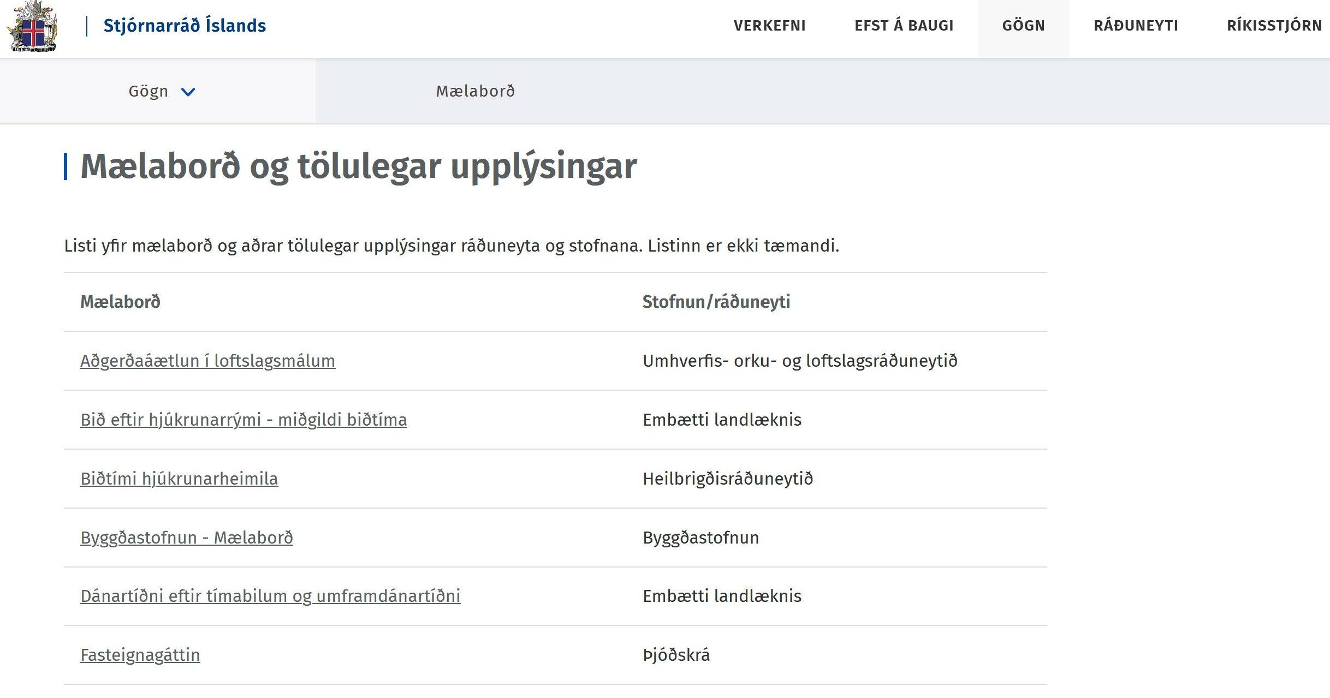Open Aðgerðaáætlun í loftslagsmálum link

pyautogui.click(x=207, y=361)
